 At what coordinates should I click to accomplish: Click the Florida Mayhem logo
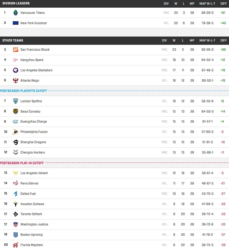pyautogui.click(x=16, y=245)
